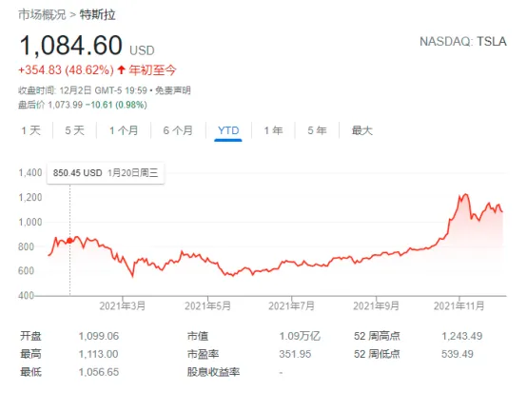Click the 最低 value 1,056.65
The width and height of the screenshot is (527, 393).
coord(99,372)
